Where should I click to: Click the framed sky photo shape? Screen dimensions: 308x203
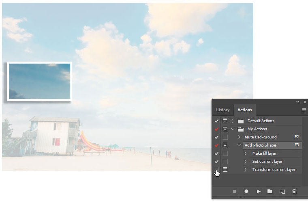pyautogui.click(x=39, y=81)
